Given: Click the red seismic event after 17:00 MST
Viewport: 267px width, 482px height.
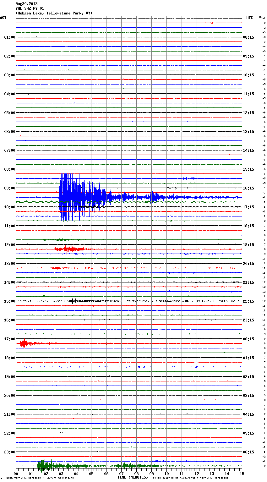Looking at the screenshot, I should (x=25, y=343).
